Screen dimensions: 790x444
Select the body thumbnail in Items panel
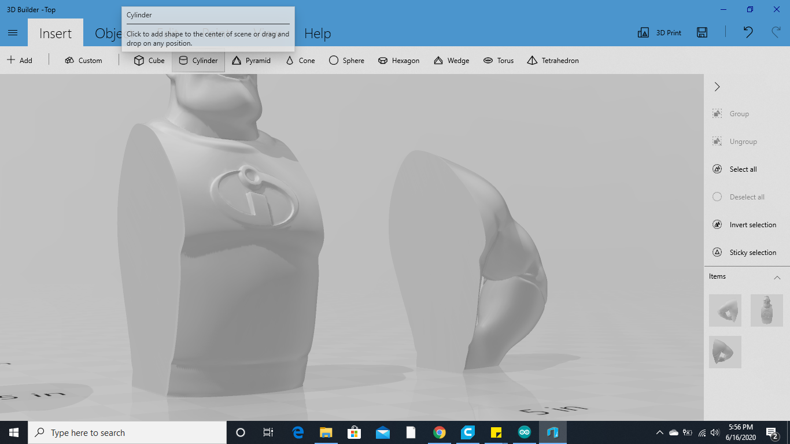coord(766,310)
